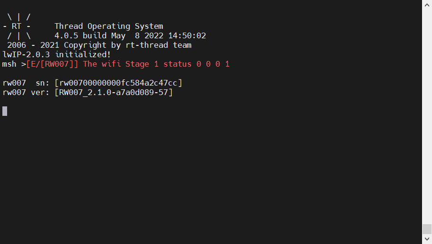Image resolution: width=432 pixels, height=244 pixels.
Task: Click the vertical scrollbar thumb
Action: point(427,229)
